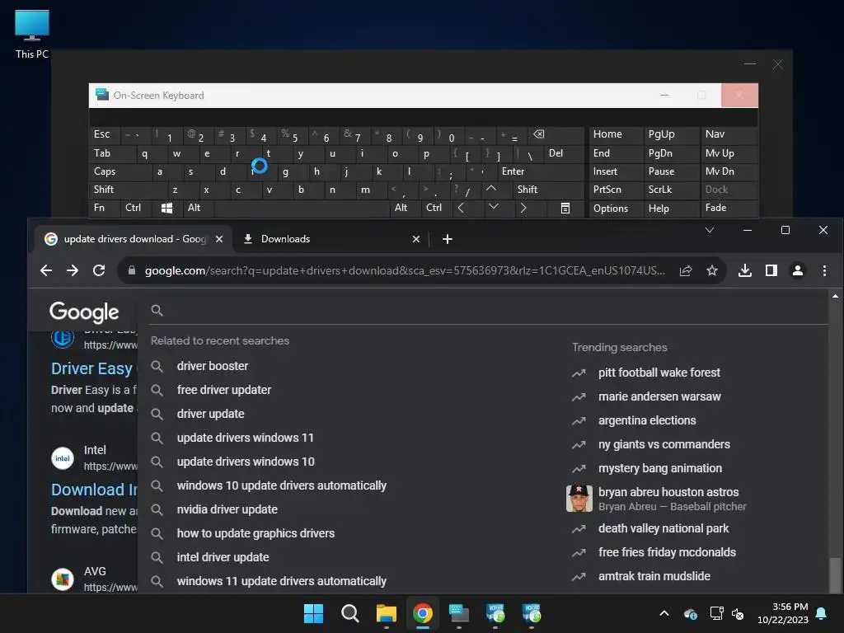Click the right arrow key on On-Screen Keyboard
This screenshot has height=633, width=844.
[523, 209]
